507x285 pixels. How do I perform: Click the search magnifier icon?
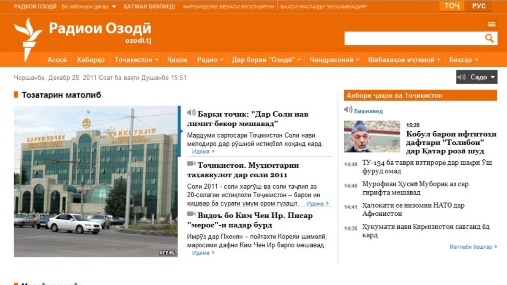[489, 38]
